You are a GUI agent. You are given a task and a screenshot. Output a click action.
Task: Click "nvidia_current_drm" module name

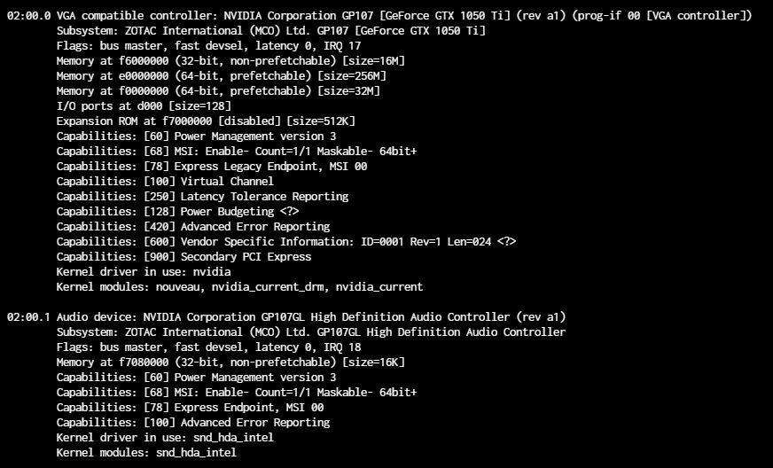(268, 287)
